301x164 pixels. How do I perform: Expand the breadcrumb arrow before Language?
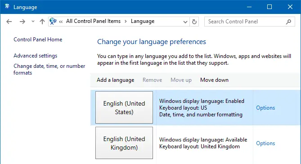126,21
